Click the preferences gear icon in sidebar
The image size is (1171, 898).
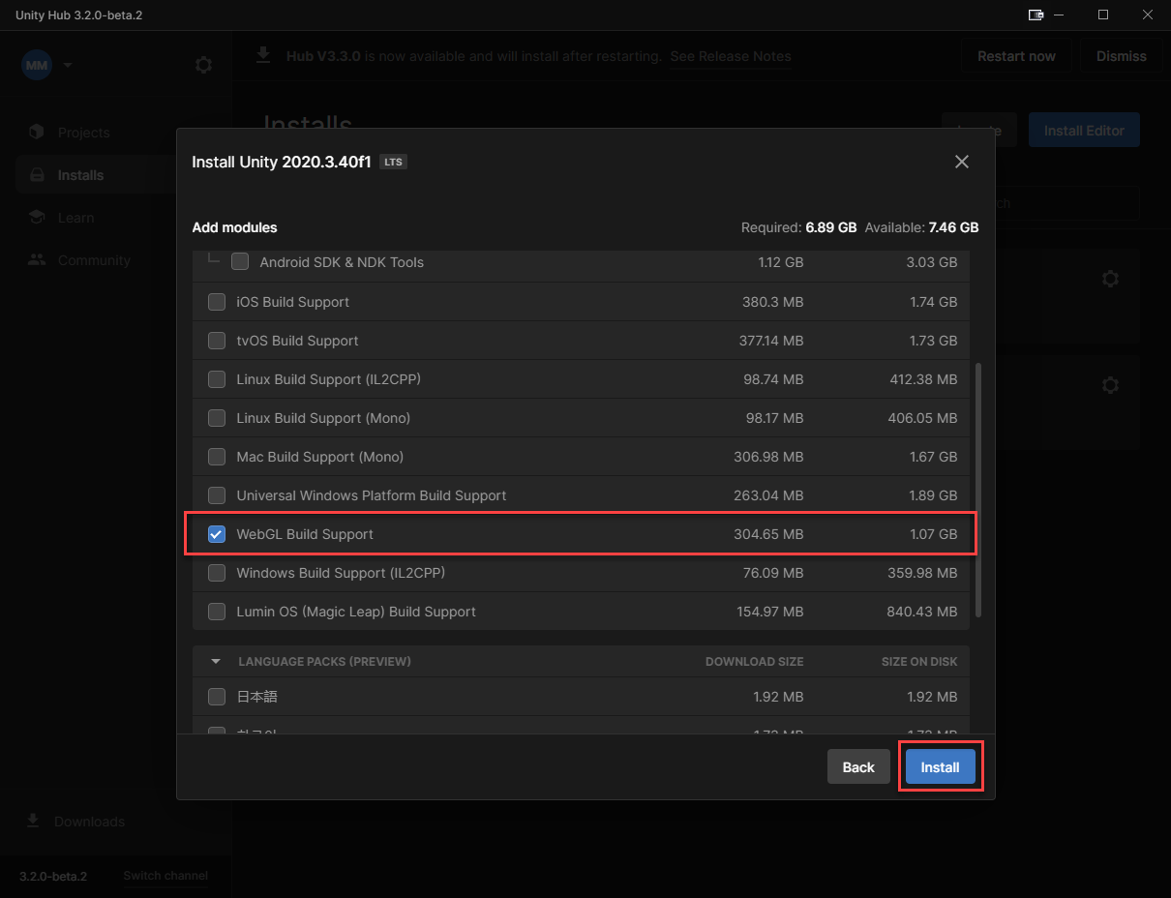tap(203, 65)
